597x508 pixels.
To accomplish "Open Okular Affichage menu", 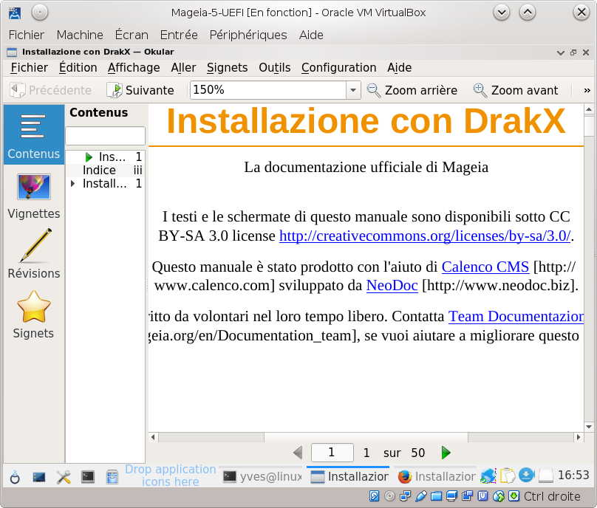I will click(134, 68).
